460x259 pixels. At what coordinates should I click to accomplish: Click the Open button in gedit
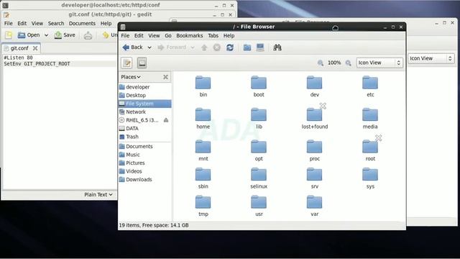tap(29, 35)
